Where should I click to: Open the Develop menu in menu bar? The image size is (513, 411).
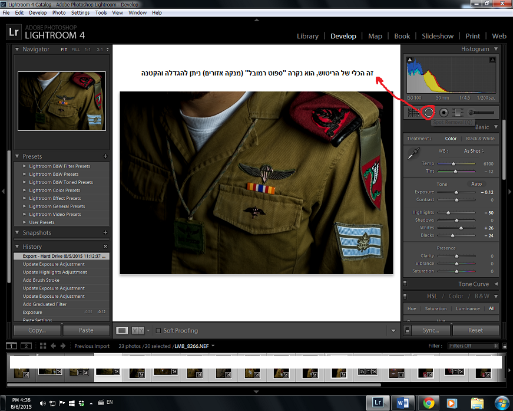pyautogui.click(x=38, y=12)
